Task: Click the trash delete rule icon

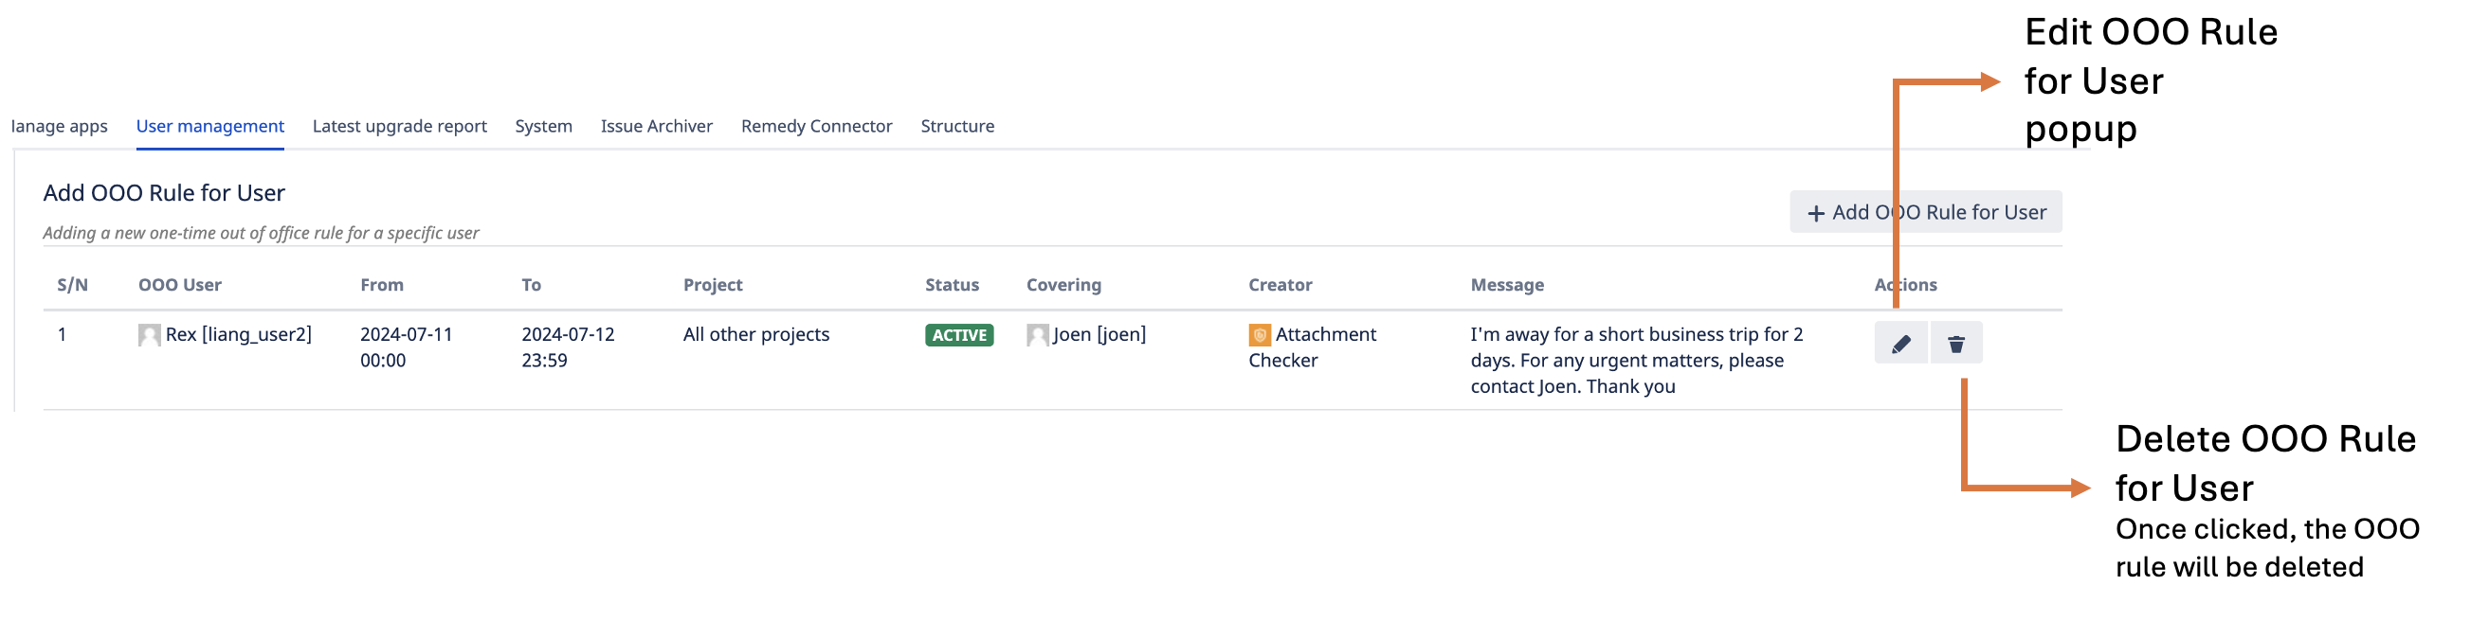Action: point(1955,344)
